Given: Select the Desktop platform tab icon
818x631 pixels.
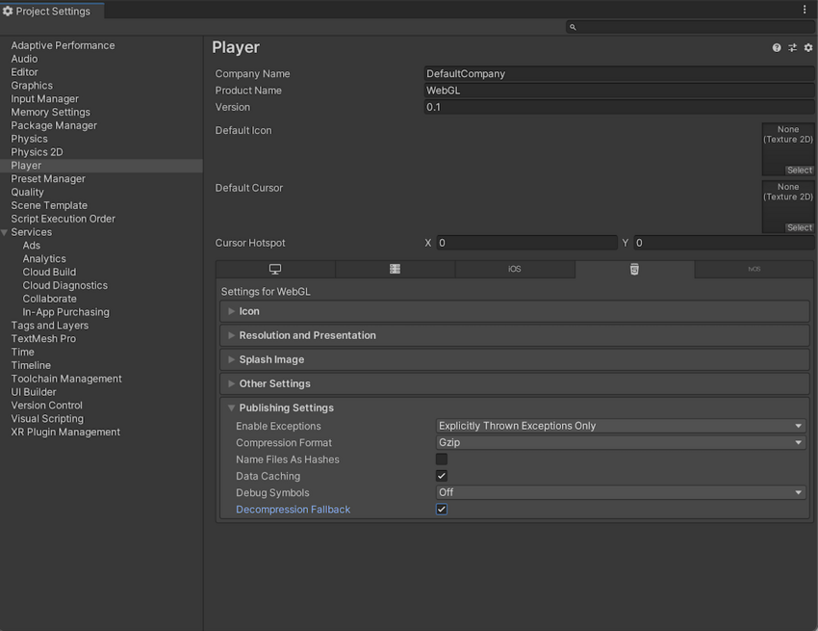Looking at the screenshot, I should [274, 269].
